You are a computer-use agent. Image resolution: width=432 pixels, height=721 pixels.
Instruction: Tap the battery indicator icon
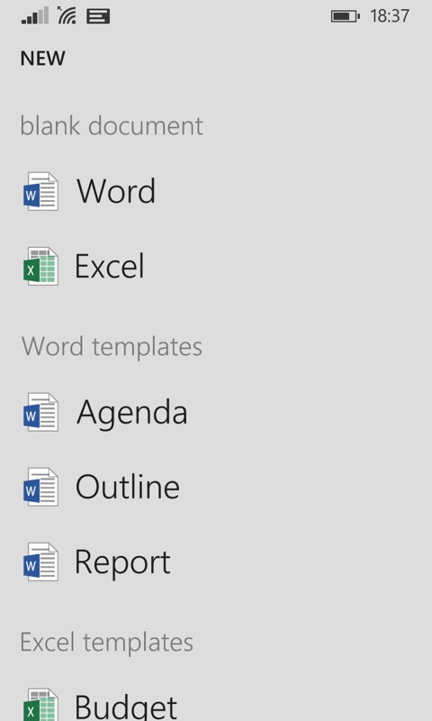coord(346,16)
